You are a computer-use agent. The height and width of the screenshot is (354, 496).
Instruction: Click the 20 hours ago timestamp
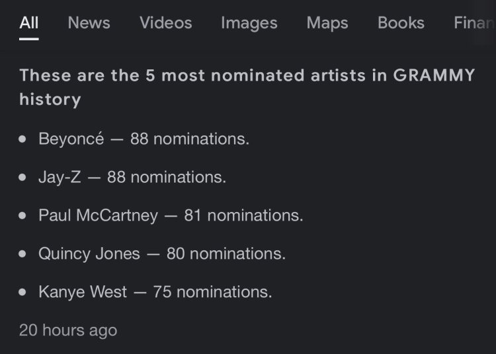[x=68, y=330]
